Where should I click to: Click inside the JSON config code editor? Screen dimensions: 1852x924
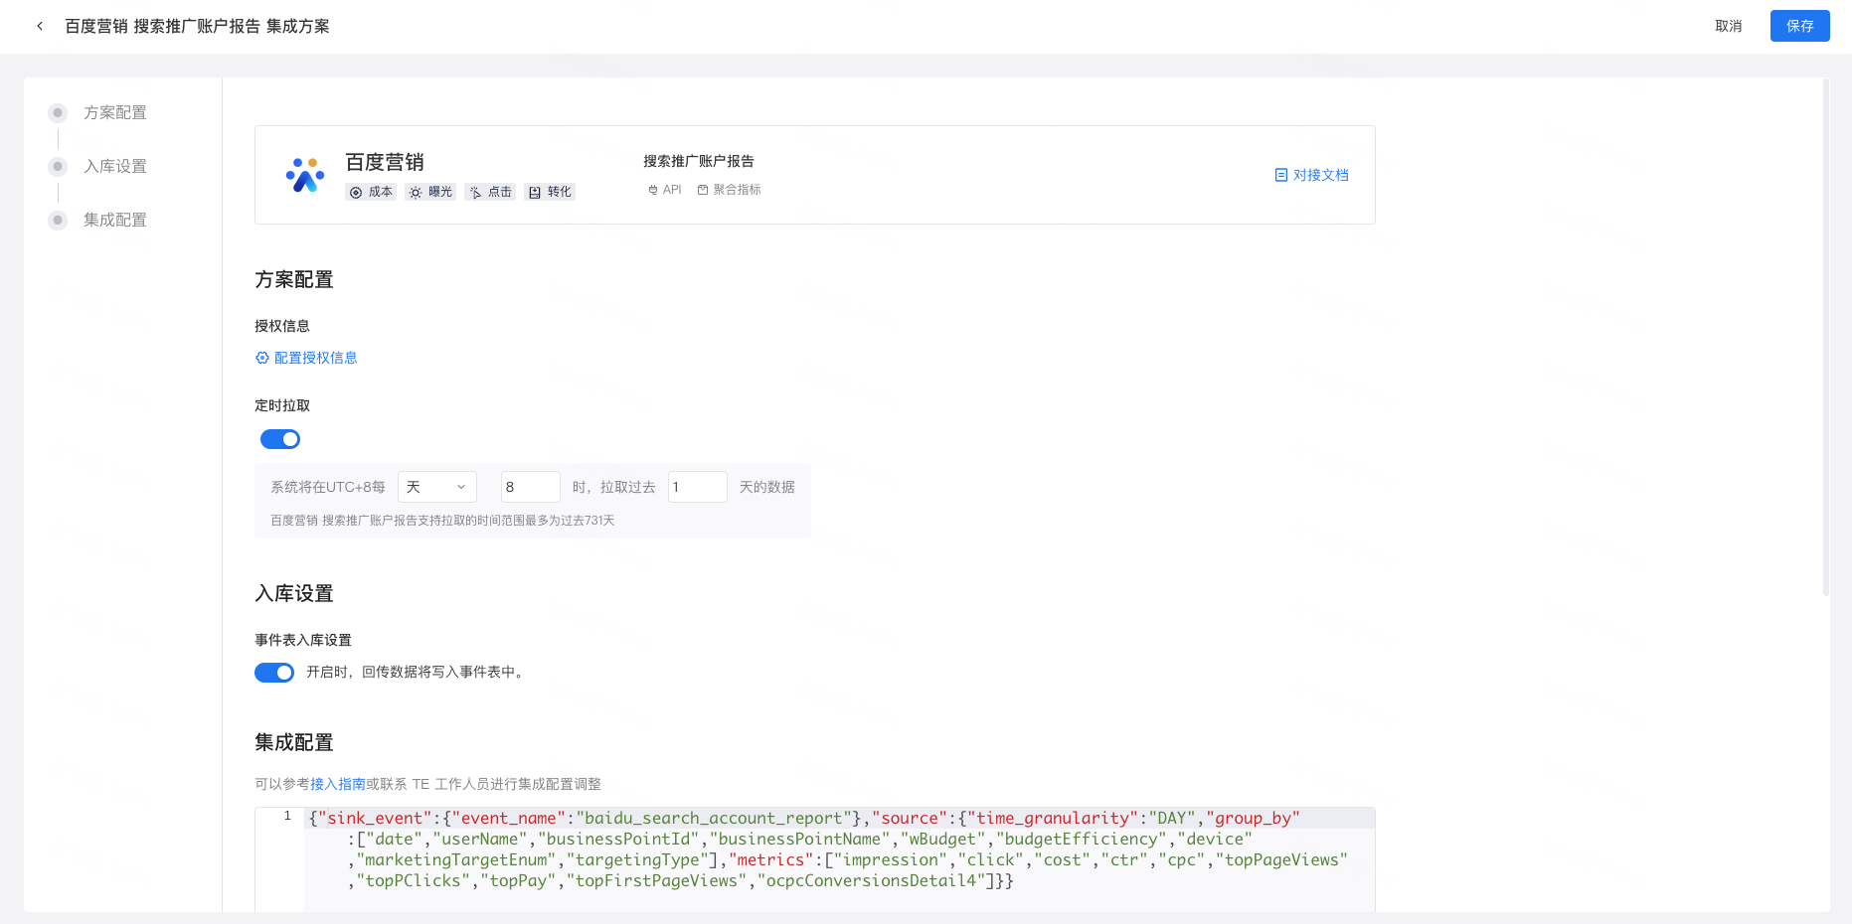[x=840, y=859]
